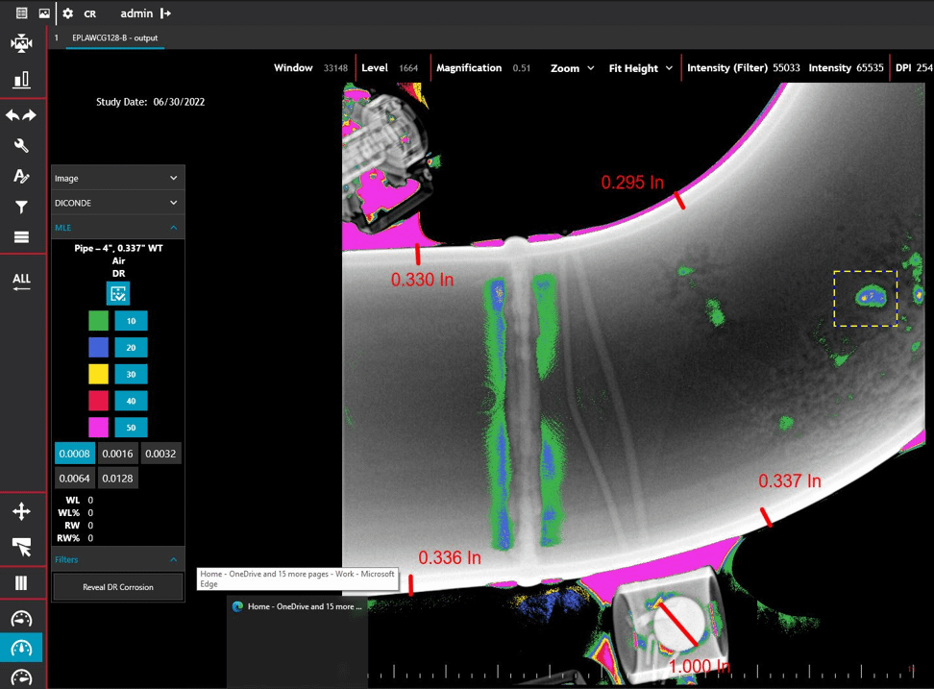Toggle the 30 percent threshold button
The width and height of the screenshot is (934, 689).
131,375
